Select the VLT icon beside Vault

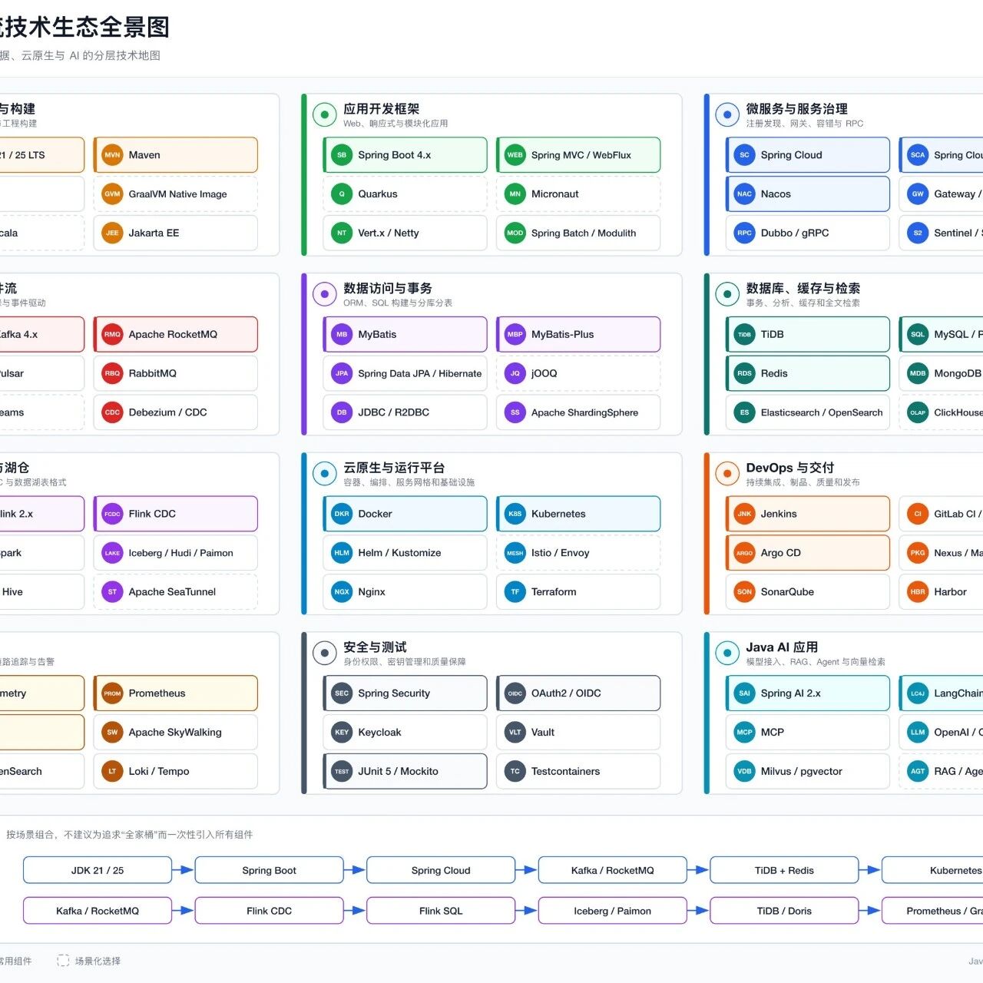(x=515, y=733)
